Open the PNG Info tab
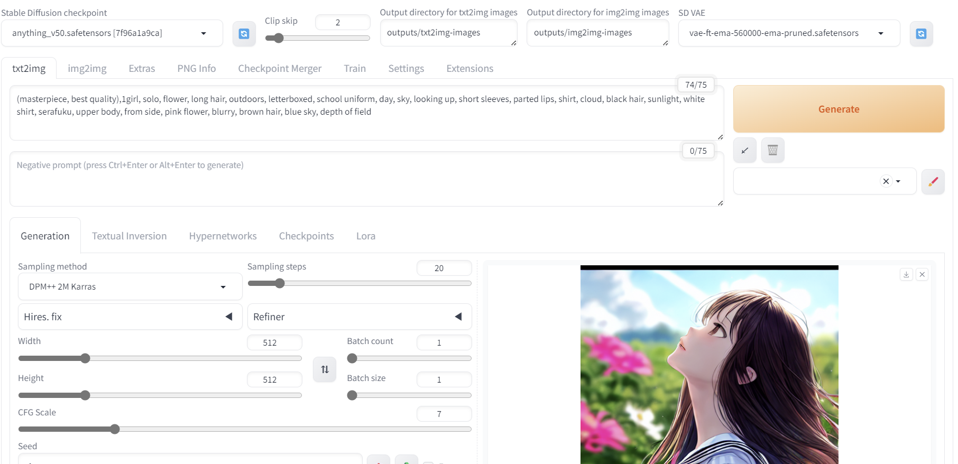 [x=197, y=69]
